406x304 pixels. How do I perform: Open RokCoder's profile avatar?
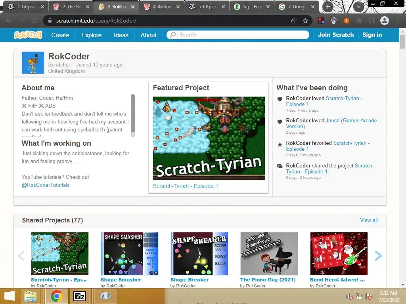click(x=33, y=63)
